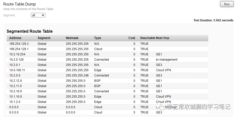Image resolution: width=238 pixels, height=117 pixels.
Task: Click the Cost column header
Action: (132, 38)
